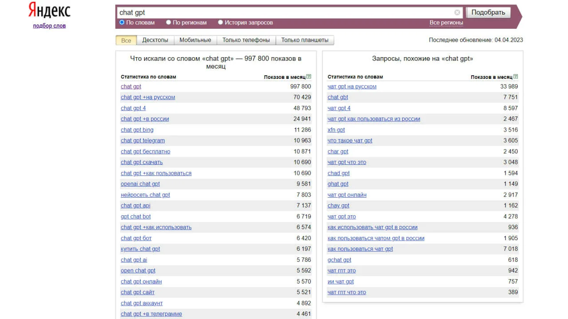
Task: Select the 'gpt chat bot' link
Action: [136, 217]
